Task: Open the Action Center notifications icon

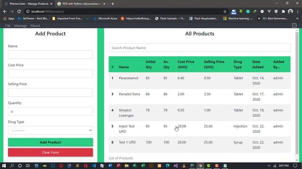Action: [x=295, y=166]
